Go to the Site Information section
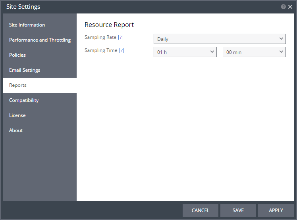The height and width of the screenshot is (220, 297). tap(40, 25)
